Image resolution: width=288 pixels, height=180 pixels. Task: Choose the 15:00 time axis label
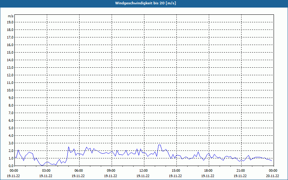[176, 171]
